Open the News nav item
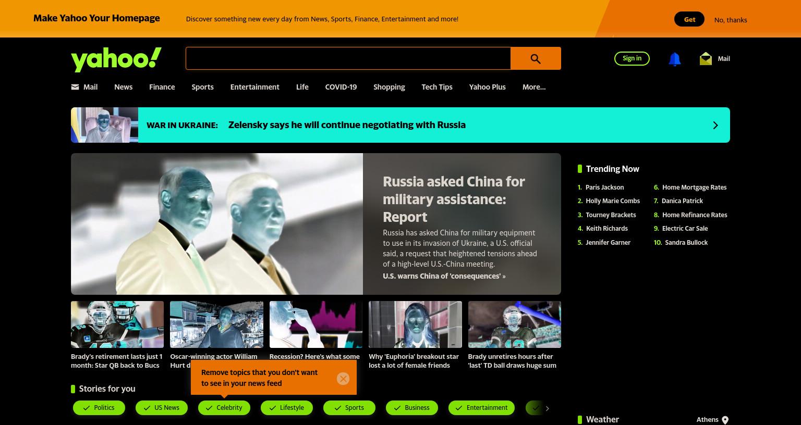 point(124,87)
